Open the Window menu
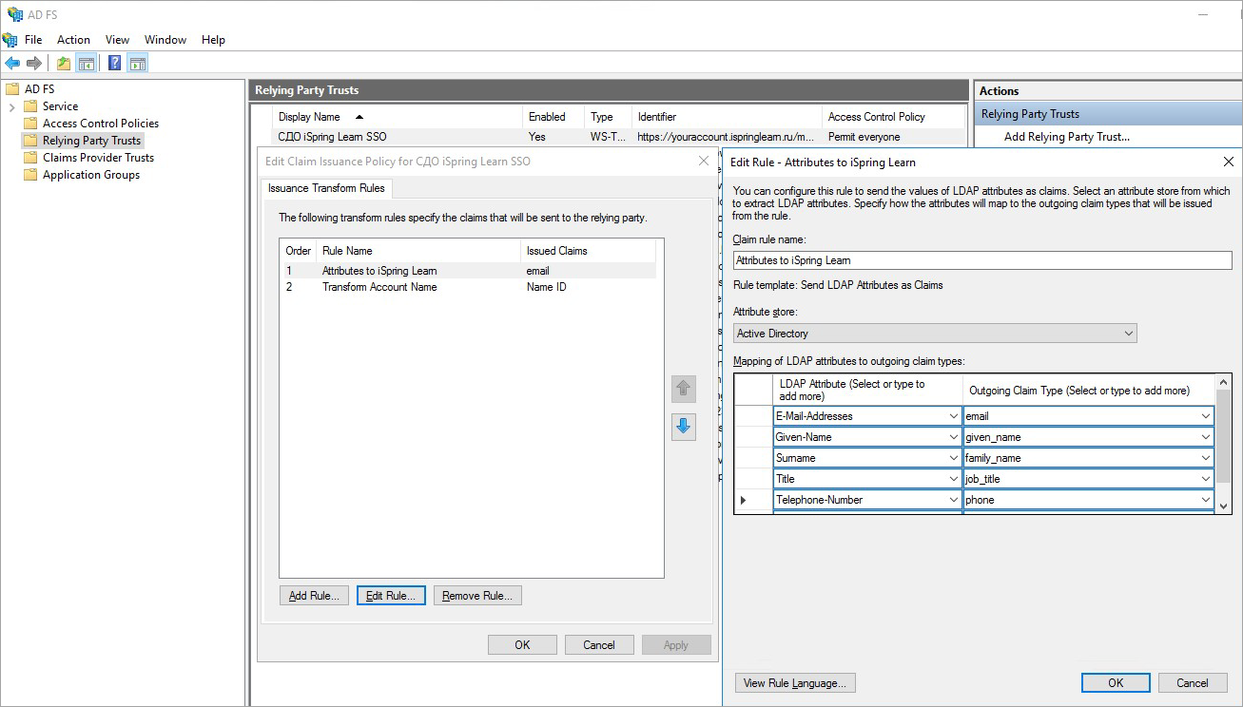The image size is (1243, 707). 165,40
